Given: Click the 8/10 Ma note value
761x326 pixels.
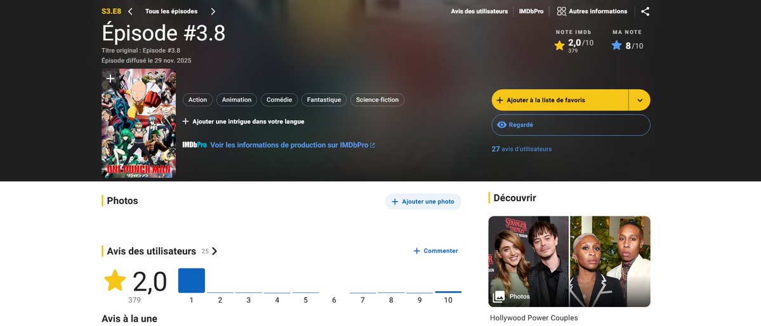Looking at the screenshot, I should (634, 46).
